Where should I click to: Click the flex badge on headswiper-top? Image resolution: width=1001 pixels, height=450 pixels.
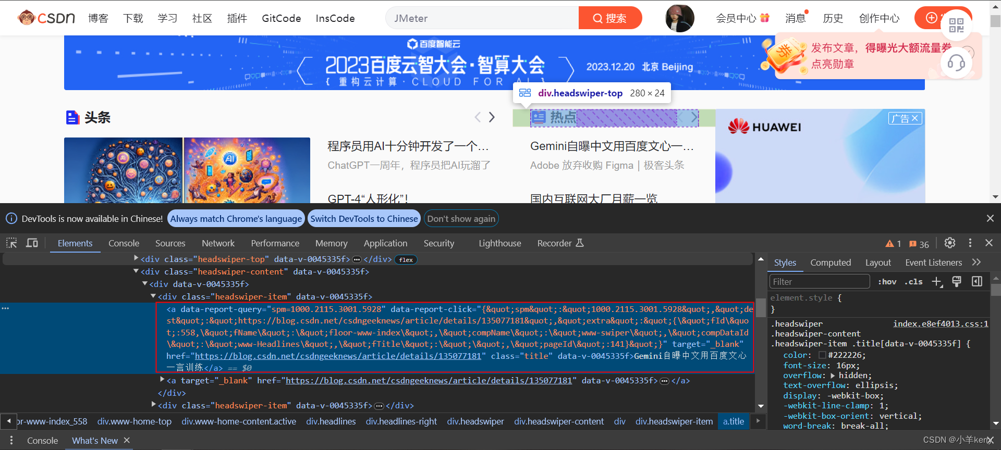[406, 259]
